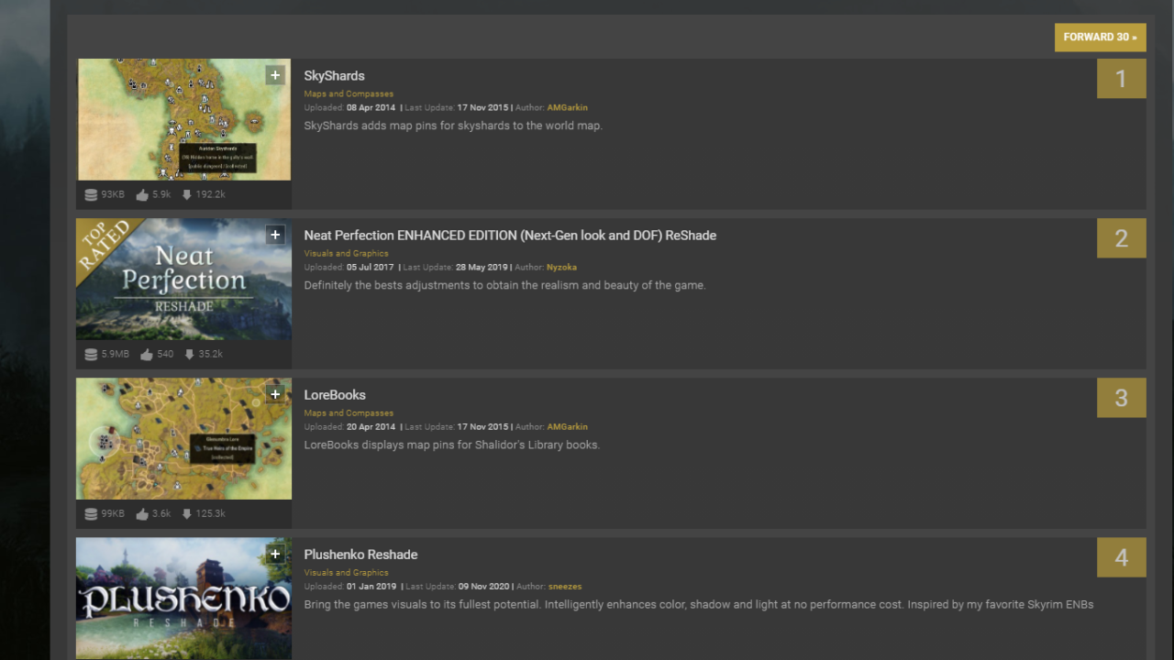Click the thumbs-up icon under SkyShards

point(142,194)
